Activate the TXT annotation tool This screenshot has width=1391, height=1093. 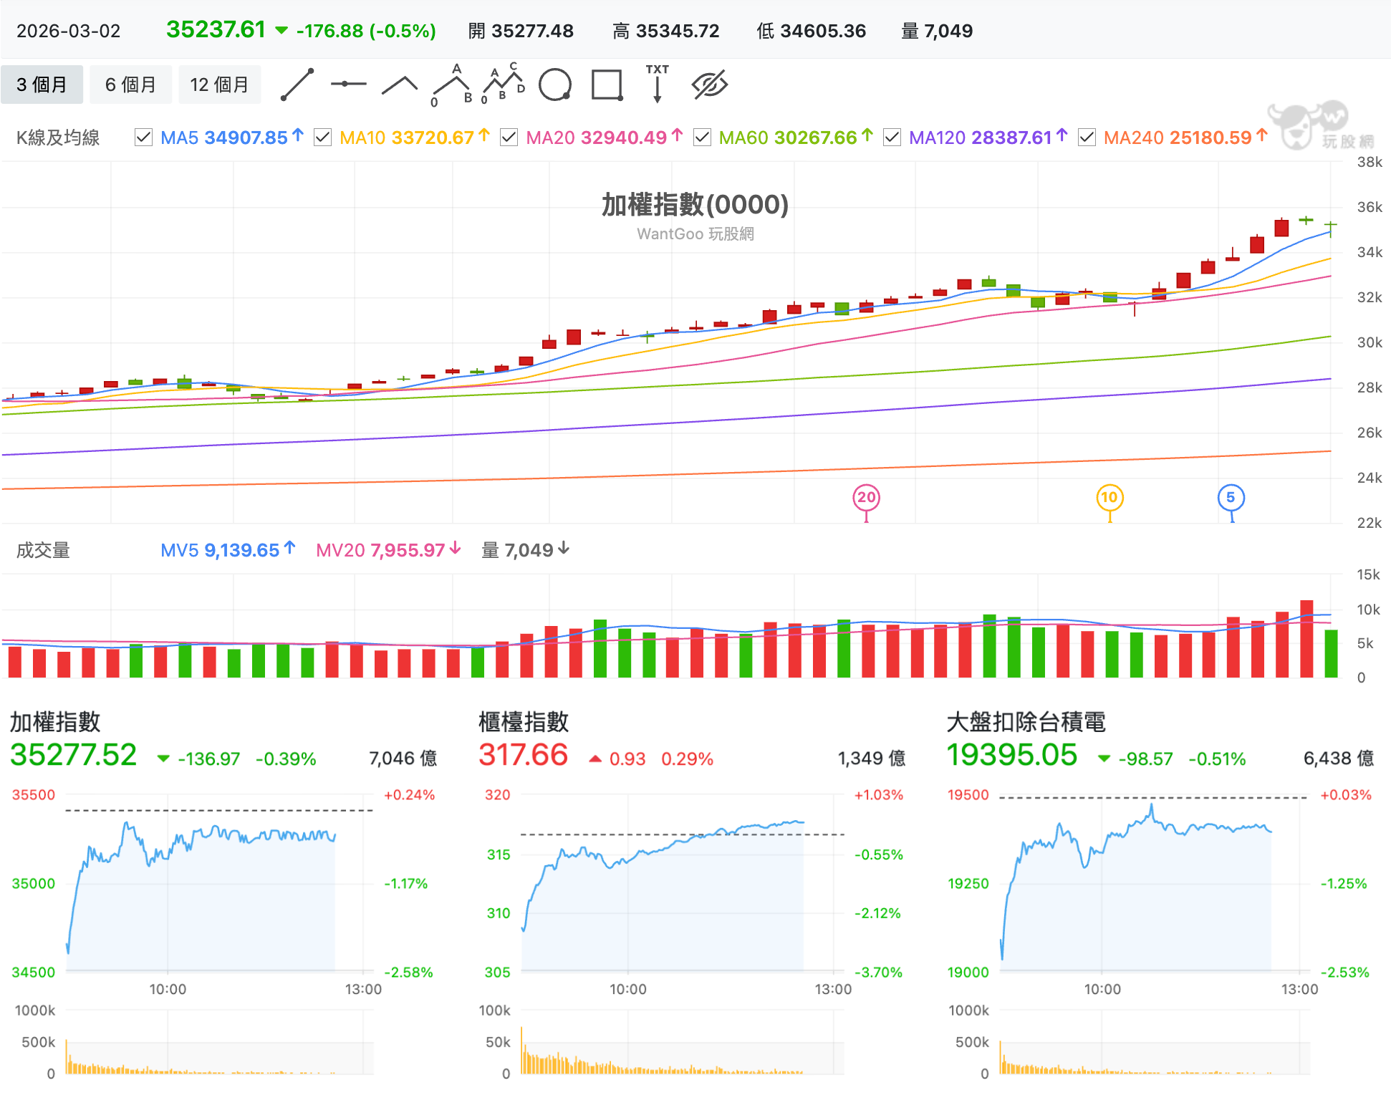pyautogui.click(x=657, y=84)
